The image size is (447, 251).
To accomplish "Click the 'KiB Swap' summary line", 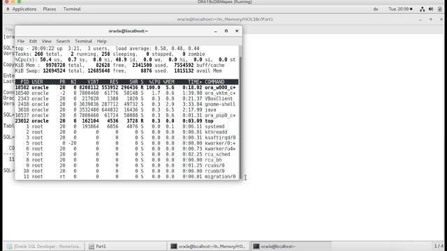I will click(118, 71).
